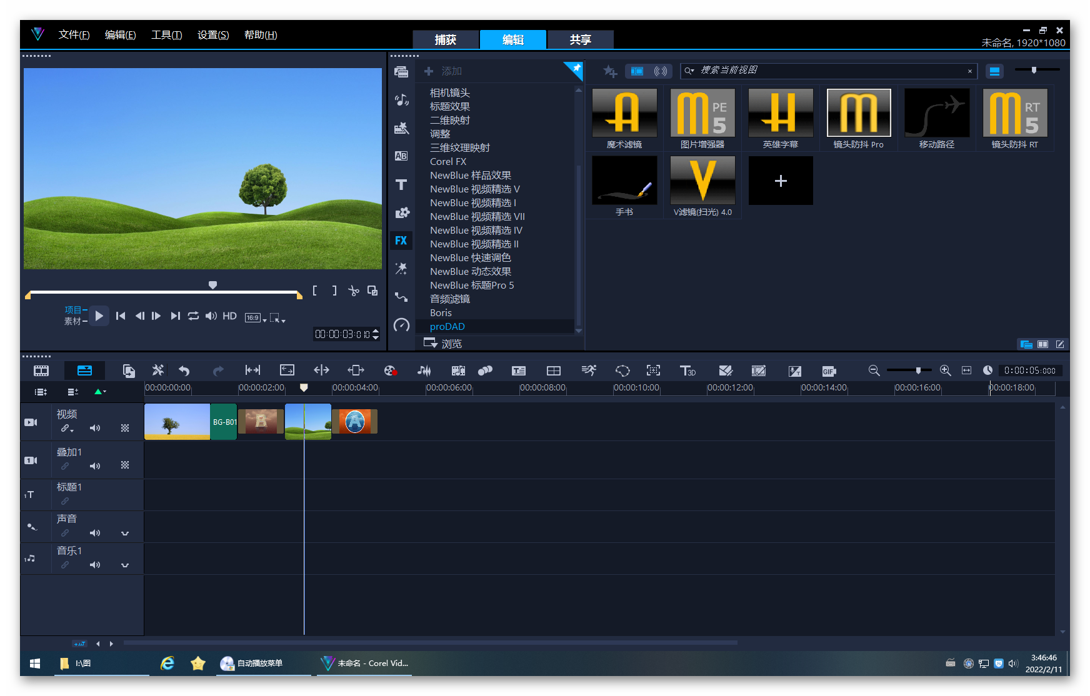1090x696 pixels.
Task: Set mark-in point with left bracket
Action: coord(315,291)
